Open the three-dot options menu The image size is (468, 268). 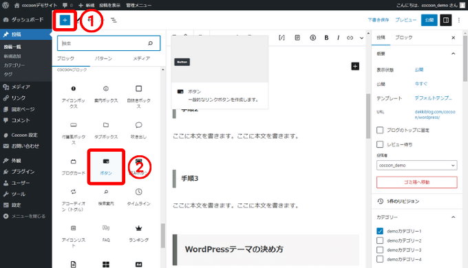[x=459, y=20]
